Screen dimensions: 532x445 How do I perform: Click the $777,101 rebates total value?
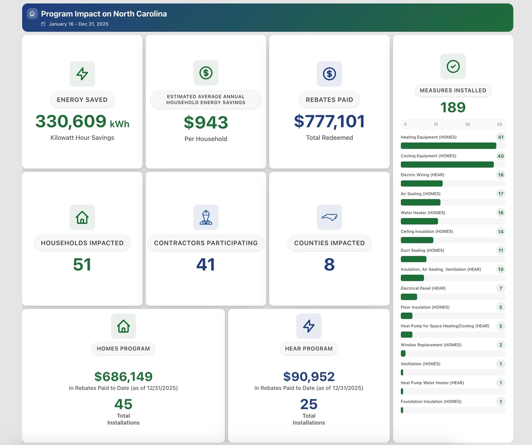[x=330, y=121]
